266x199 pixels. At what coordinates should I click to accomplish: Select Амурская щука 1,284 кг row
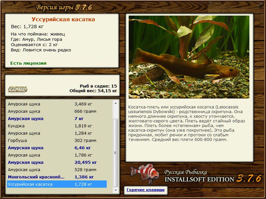[x=57, y=133]
